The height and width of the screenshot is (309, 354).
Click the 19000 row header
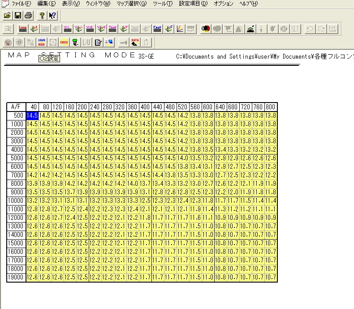(16, 277)
